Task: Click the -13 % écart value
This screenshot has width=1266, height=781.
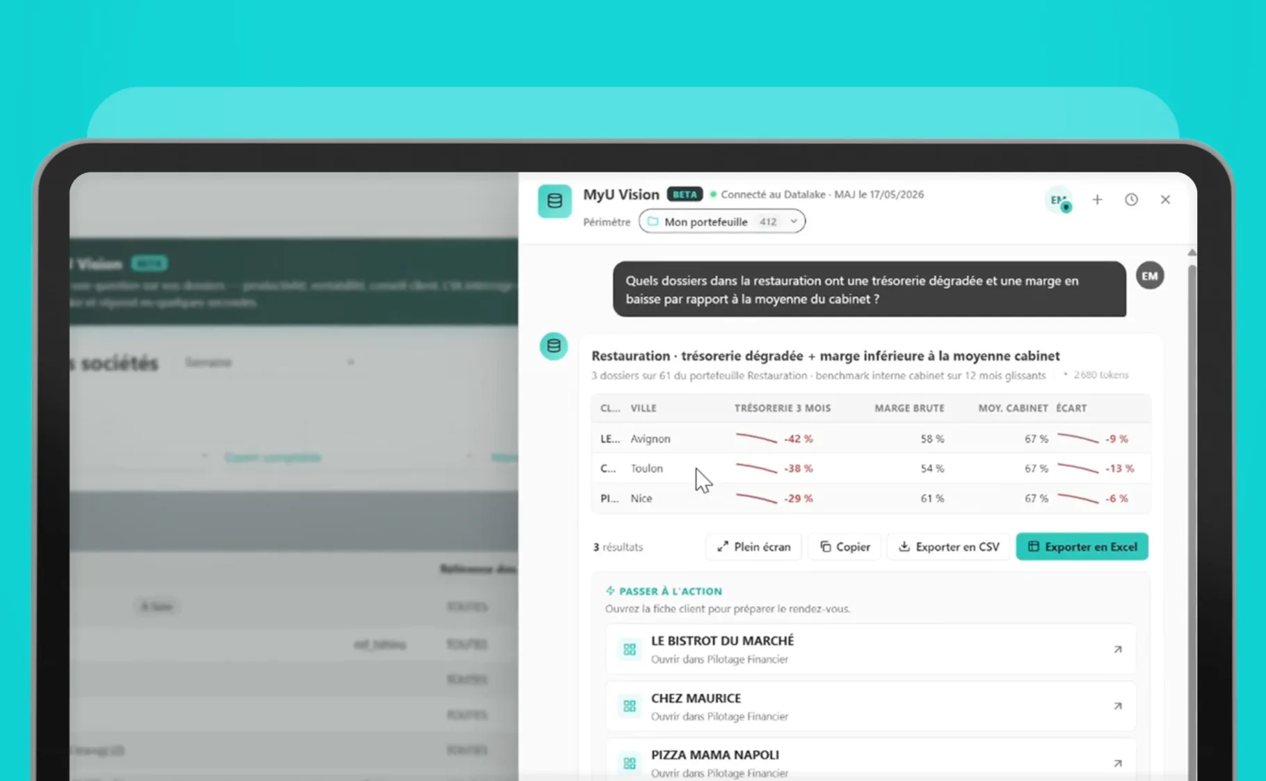Action: [x=1119, y=469]
